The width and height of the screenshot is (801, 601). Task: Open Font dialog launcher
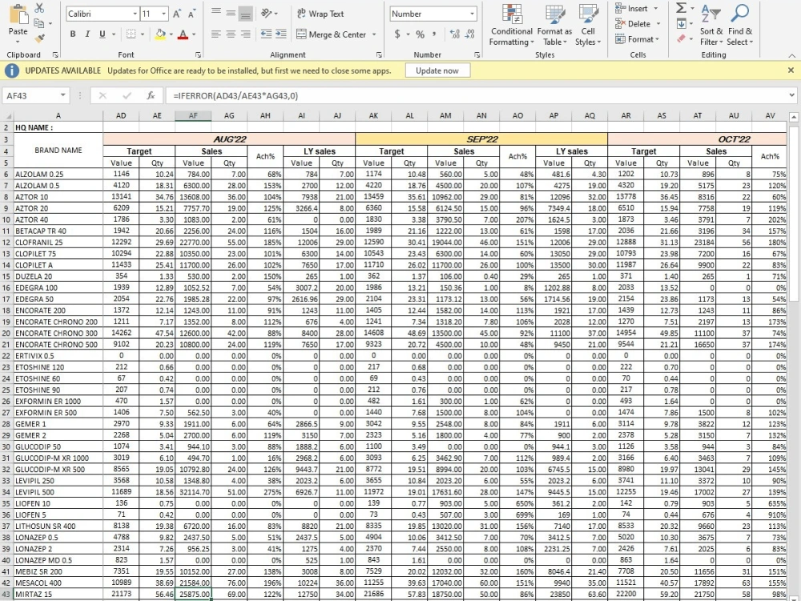click(x=198, y=54)
